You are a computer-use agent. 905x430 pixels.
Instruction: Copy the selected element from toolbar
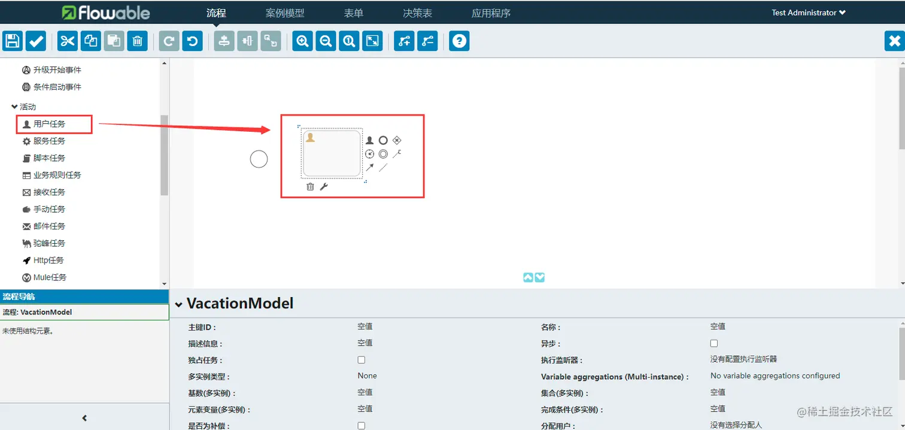click(91, 41)
